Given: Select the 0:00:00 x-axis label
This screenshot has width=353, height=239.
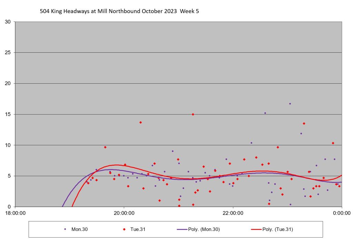Looking at the screenshot, I should click(x=342, y=212).
